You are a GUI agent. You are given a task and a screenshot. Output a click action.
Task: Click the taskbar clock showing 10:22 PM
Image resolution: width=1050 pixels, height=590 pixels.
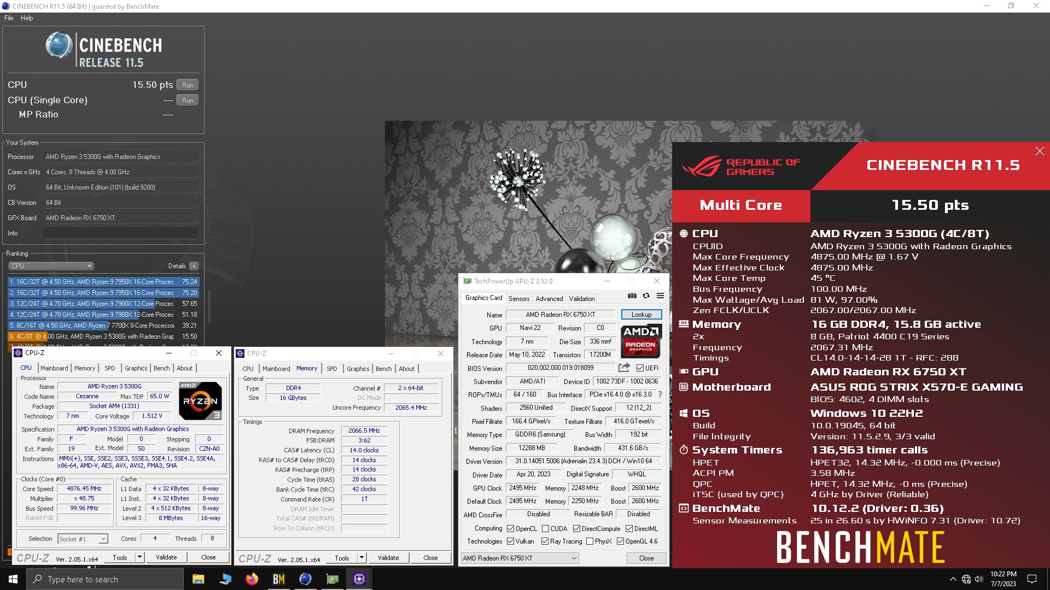[1003, 579]
